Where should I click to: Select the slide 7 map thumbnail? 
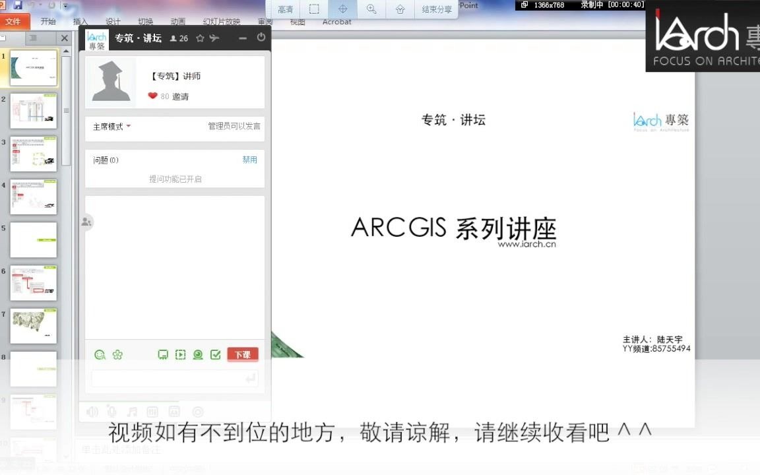pos(33,325)
